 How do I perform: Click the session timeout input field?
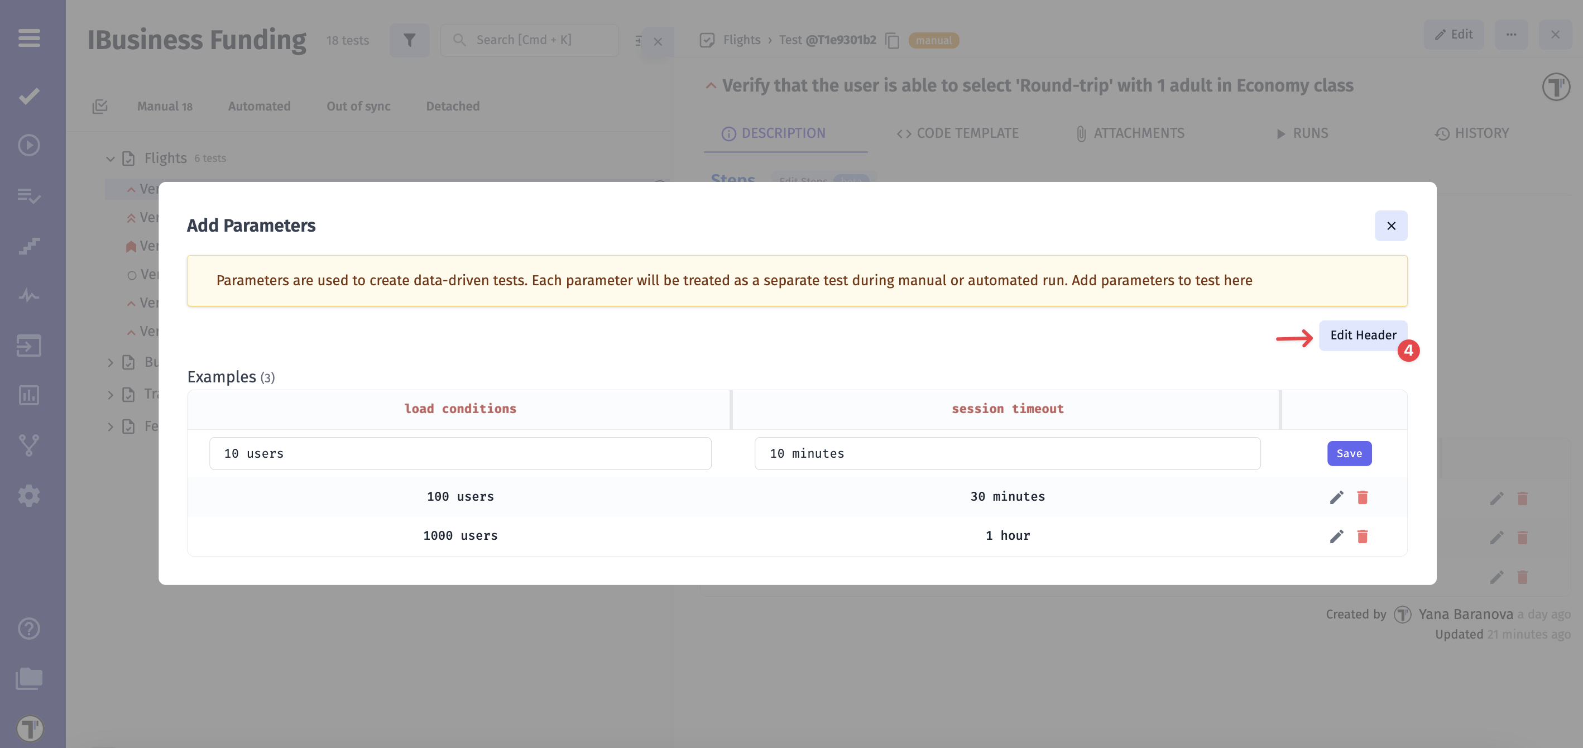click(1006, 454)
